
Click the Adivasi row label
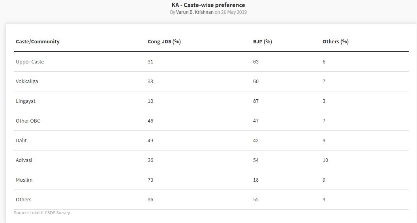click(24, 160)
